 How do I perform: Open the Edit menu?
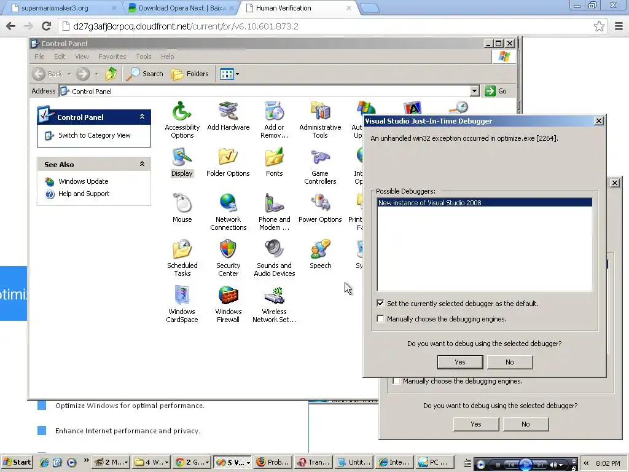[x=60, y=57]
